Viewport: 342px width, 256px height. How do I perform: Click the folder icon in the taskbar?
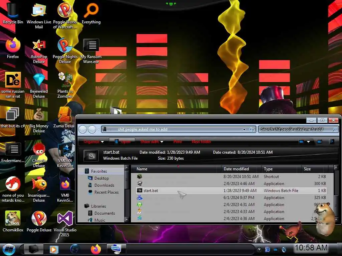[x=33, y=249]
